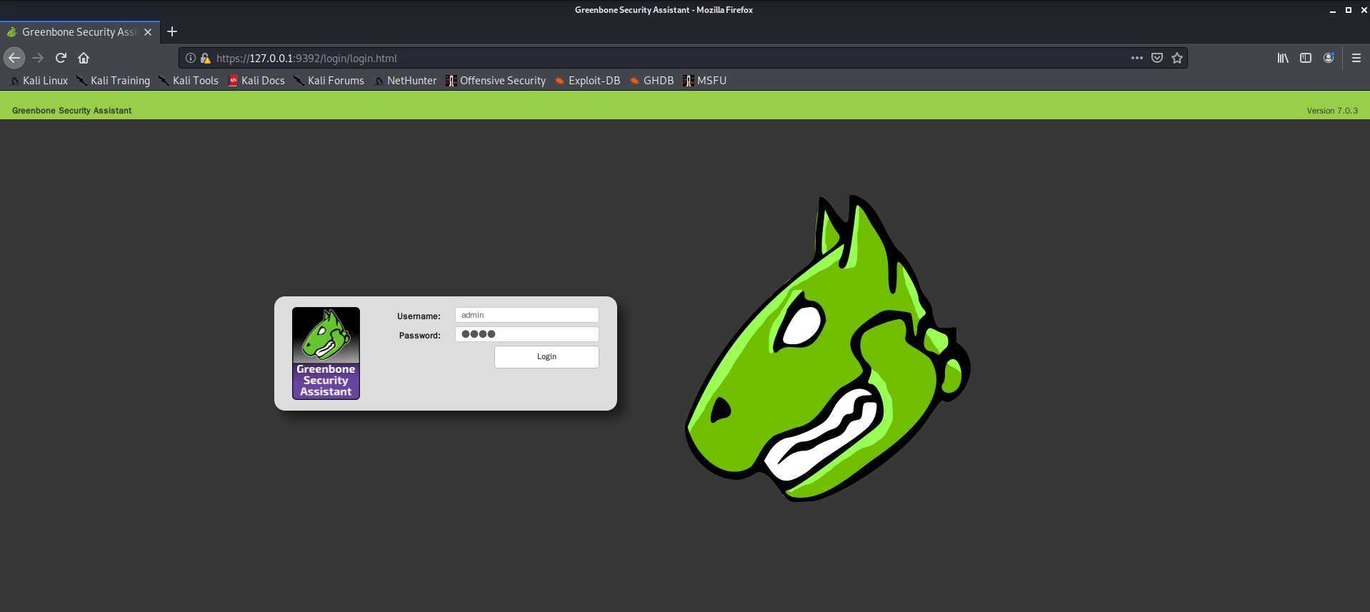Open the Offensive Security bookmark
The image size is (1370, 612).
(496, 81)
